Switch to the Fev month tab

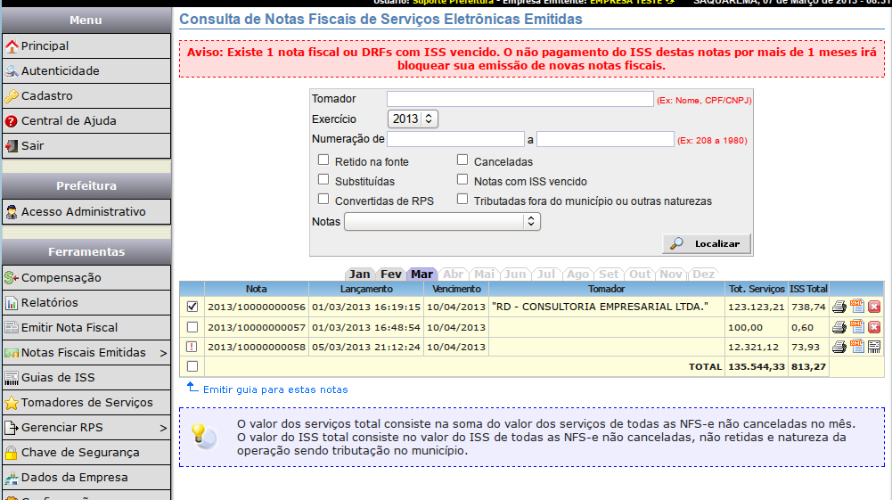coord(390,275)
